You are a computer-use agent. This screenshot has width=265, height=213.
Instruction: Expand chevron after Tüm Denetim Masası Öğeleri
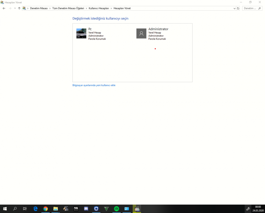coord(86,8)
